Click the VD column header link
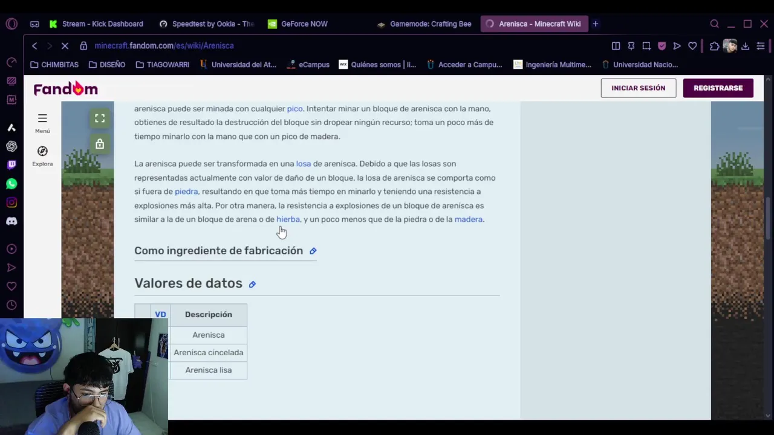This screenshot has width=774, height=435. pos(160,315)
